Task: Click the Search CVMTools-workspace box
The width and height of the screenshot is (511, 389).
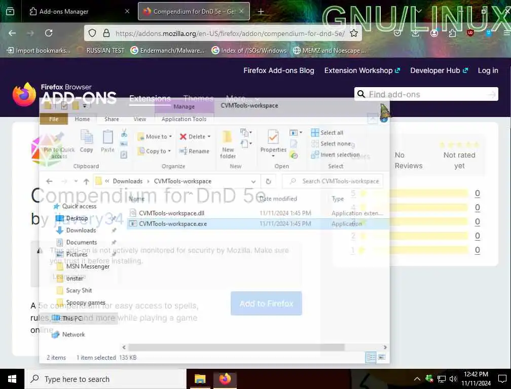Action: click(x=333, y=181)
